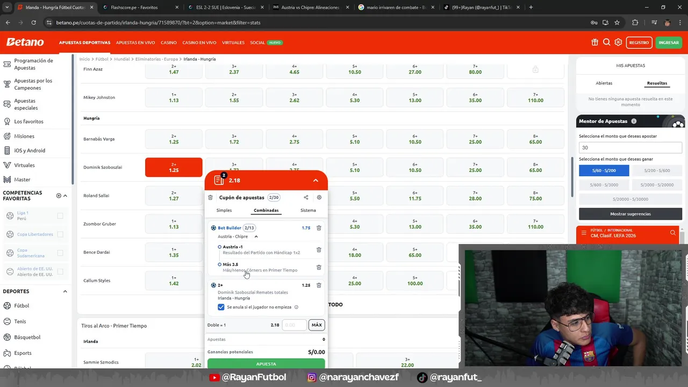The image size is (688, 387).
Task: Share the bet slip via share icon
Action: pos(306,197)
